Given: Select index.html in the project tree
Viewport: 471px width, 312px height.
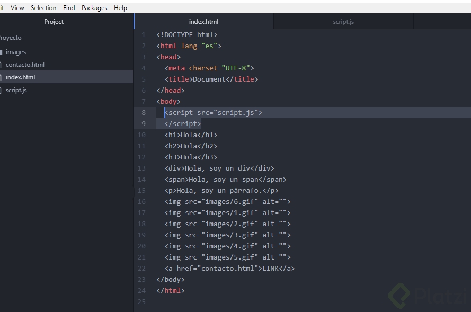Looking at the screenshot, I should coord(66,77).
